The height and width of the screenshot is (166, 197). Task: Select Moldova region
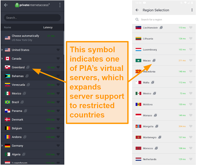164,104
